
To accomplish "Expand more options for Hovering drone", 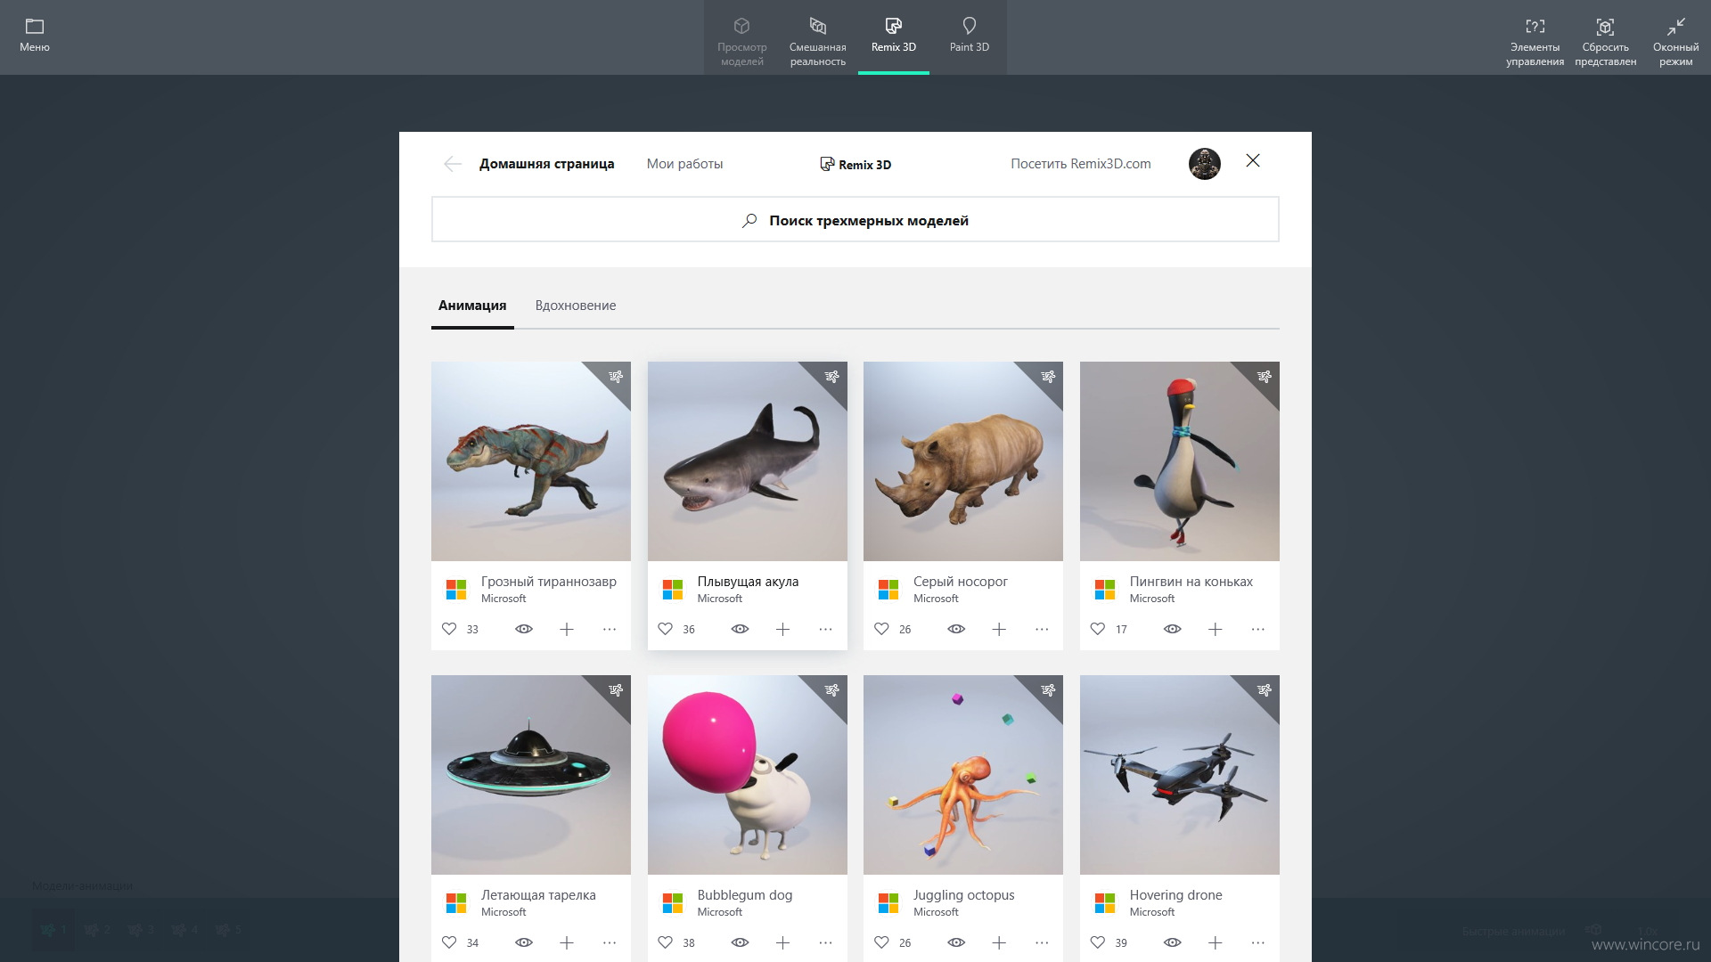I will (1258, 943).
